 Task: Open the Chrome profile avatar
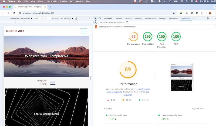210,13
